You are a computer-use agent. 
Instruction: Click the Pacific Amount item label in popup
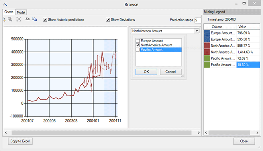(152, 50)
